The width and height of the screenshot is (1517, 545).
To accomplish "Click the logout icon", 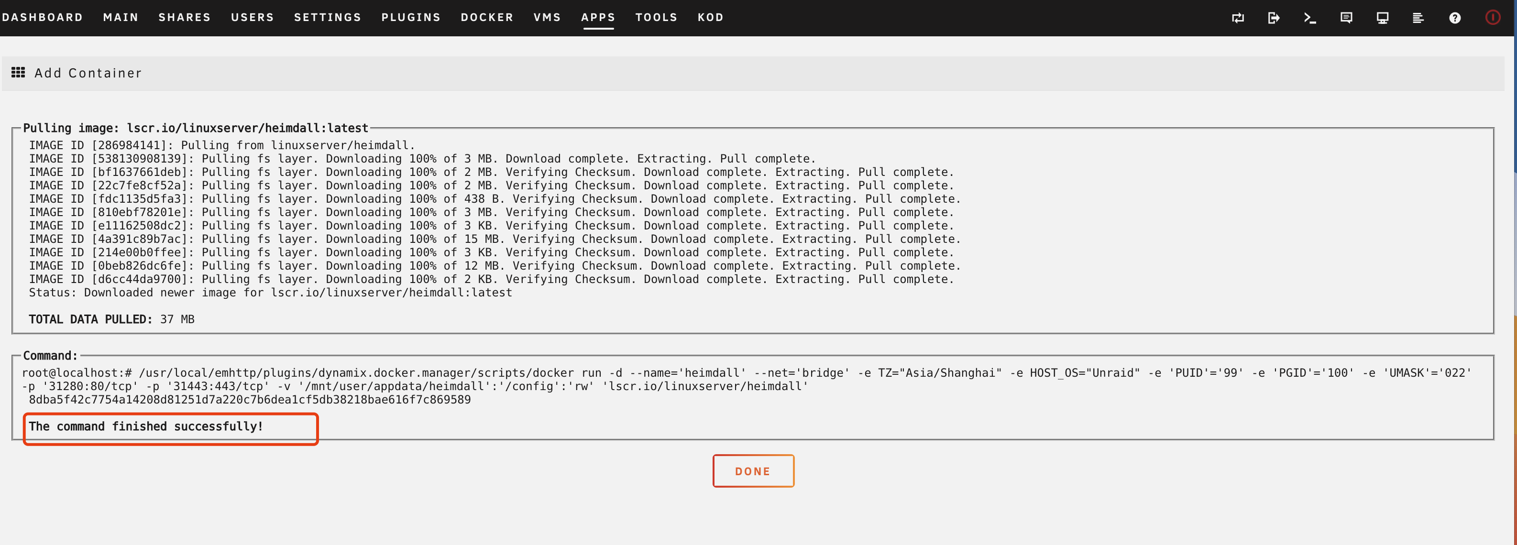I will click(x=1274, y=18).
